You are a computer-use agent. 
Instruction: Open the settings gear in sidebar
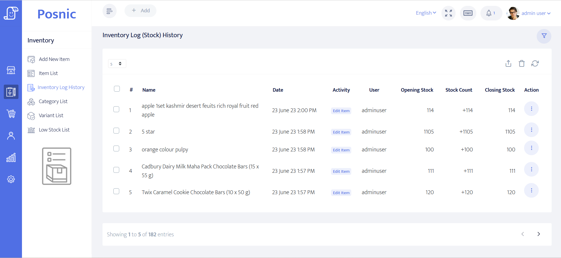[x=11, y=179]
